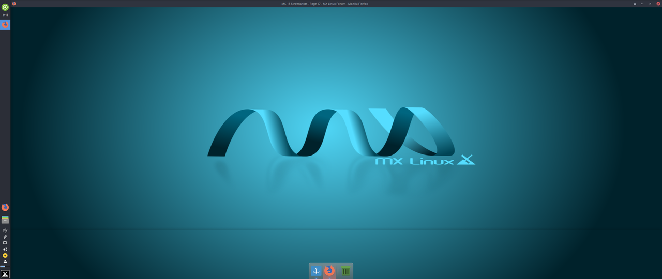This screenshot has width=662, height=279.
Task: Click the Firefox icon in the dock
Action: click(x=329, y=271)
